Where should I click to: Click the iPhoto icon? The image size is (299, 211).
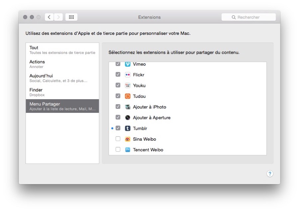tap(128, 107)
